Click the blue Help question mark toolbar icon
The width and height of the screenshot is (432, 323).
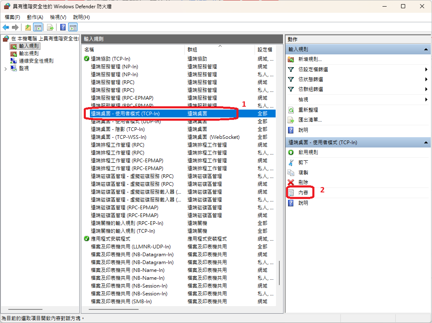point(63,28)
